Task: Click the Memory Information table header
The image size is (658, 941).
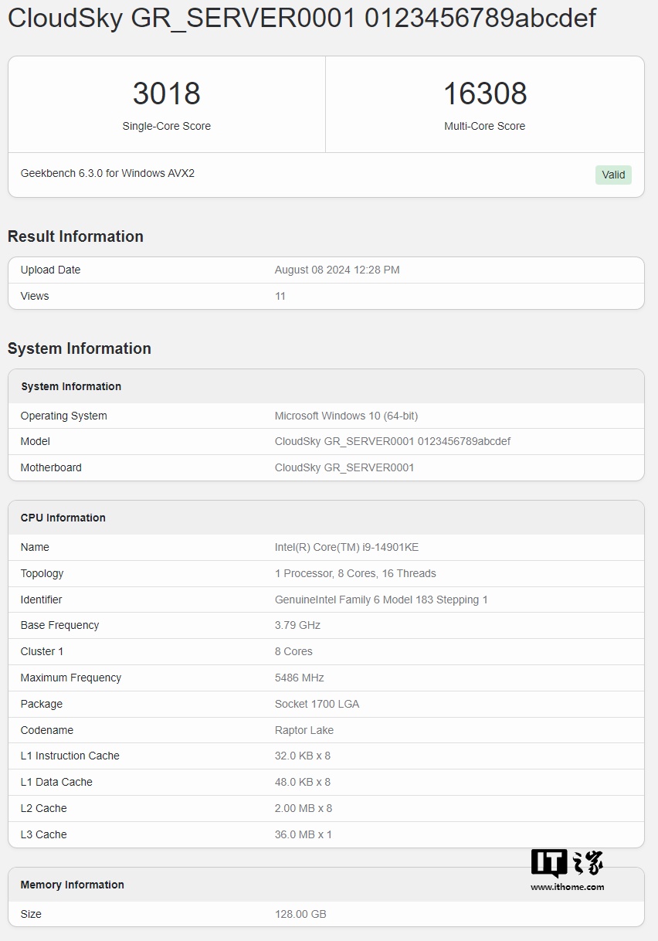Action: [x=73, y=885]
